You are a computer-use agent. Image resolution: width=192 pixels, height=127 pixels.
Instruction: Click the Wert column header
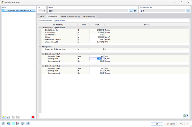pyautogui.click(x=97, y=25)
